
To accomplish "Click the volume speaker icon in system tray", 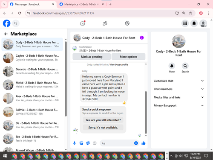I will 181,156.
